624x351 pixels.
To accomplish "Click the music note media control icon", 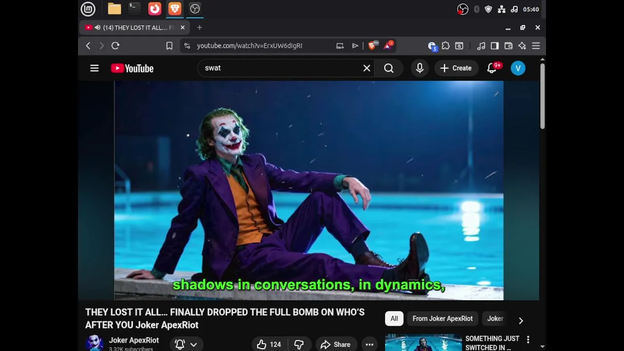I will (x=481, y=46).
